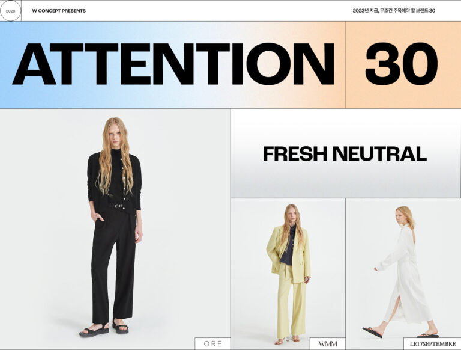Click the large 30 number panel
Viewport: 461px width, 350px height.
(x=402, y=64)
